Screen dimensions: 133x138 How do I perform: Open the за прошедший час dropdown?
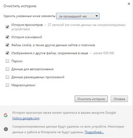(78, 16)
